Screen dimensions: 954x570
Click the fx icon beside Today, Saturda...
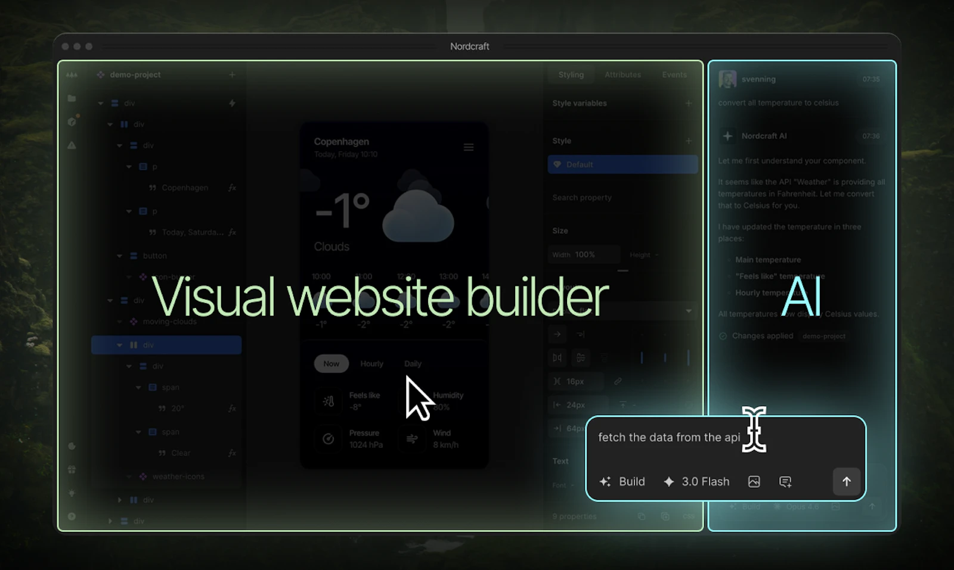[x=232, y=232]
